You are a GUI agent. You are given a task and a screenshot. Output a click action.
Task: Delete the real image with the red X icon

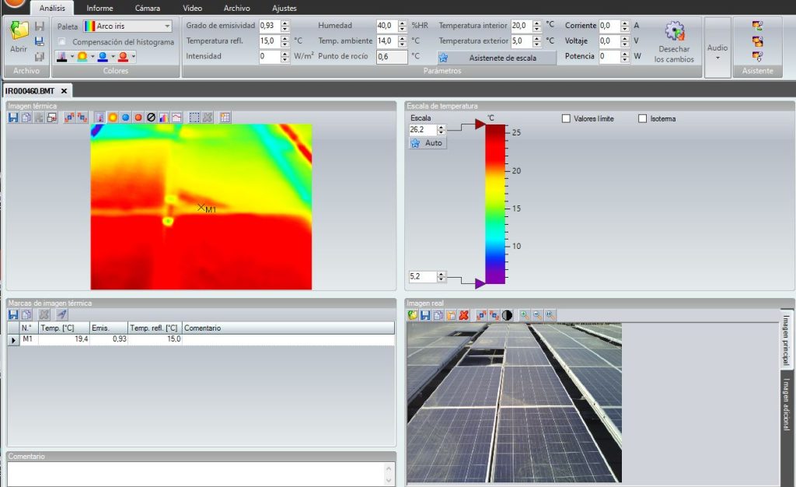463,315
